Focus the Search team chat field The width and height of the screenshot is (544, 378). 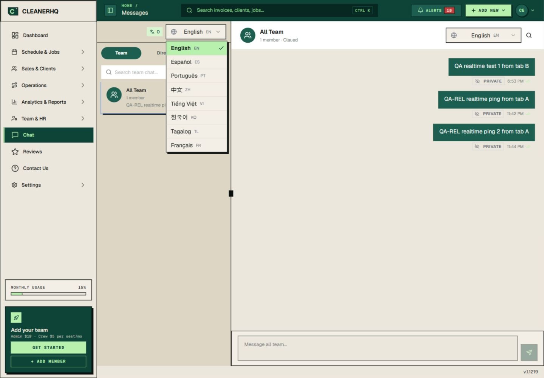click(134, 72)
